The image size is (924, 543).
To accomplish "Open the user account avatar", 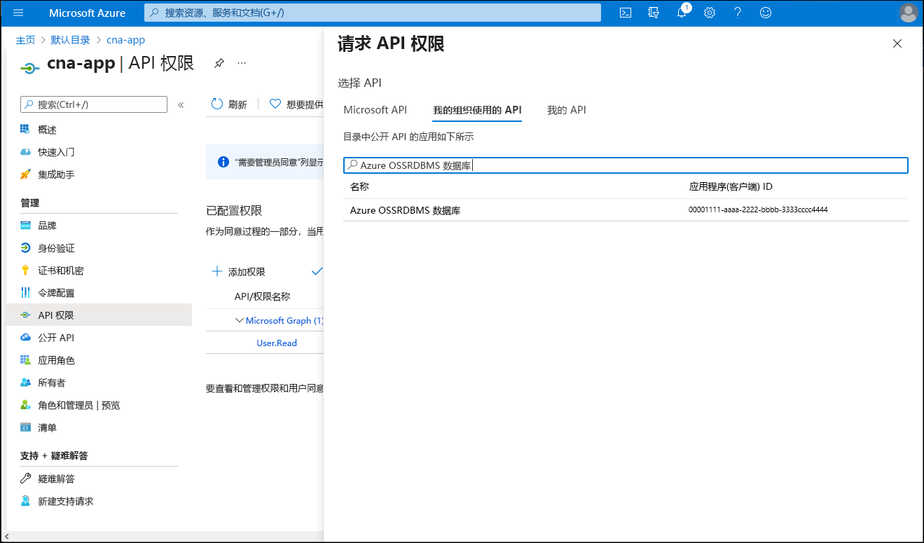I will pos(909,13).
